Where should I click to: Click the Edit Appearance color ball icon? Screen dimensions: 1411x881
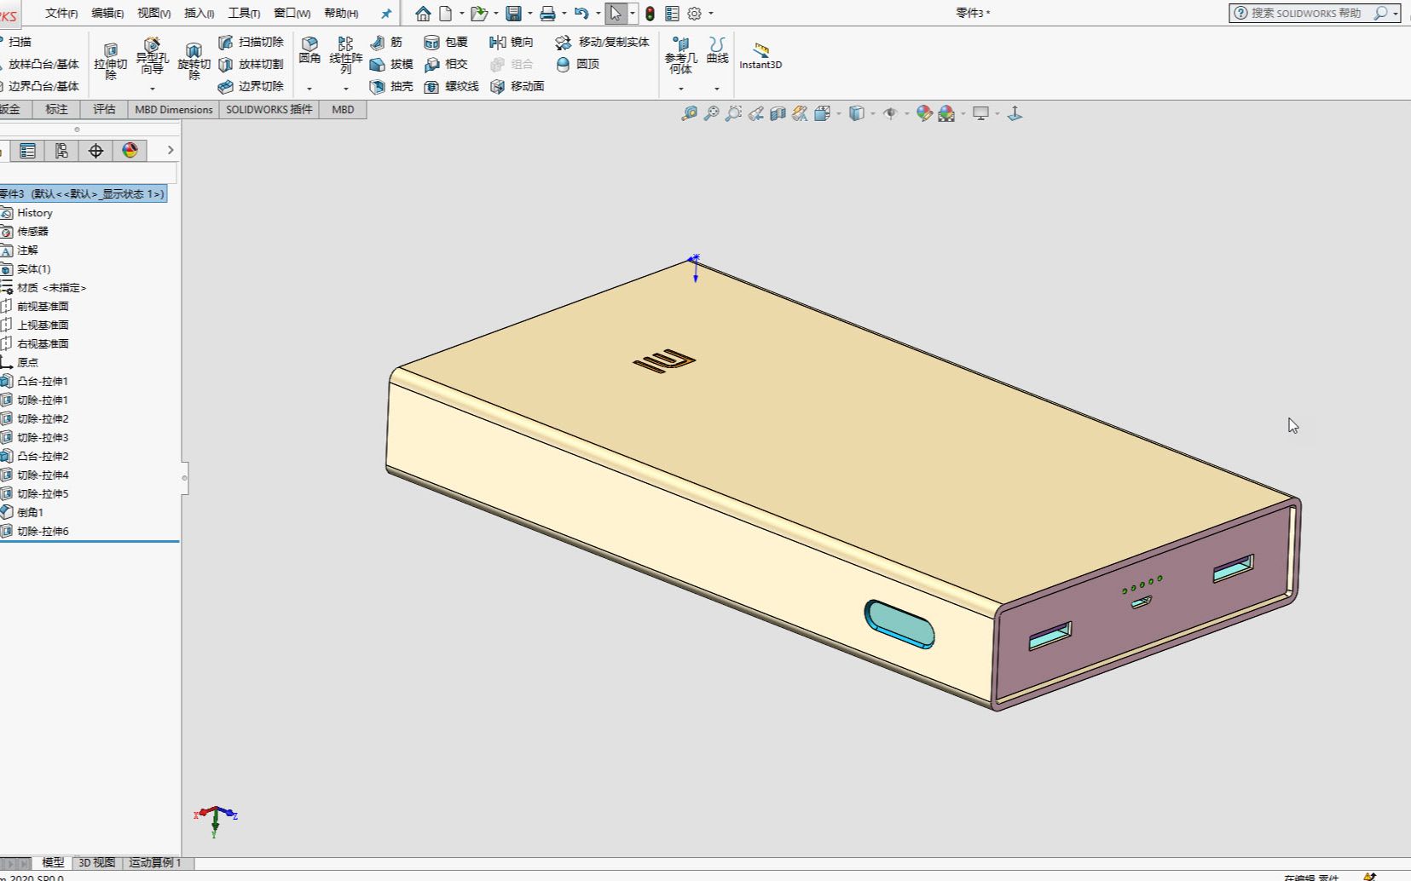tap(924, 113)
